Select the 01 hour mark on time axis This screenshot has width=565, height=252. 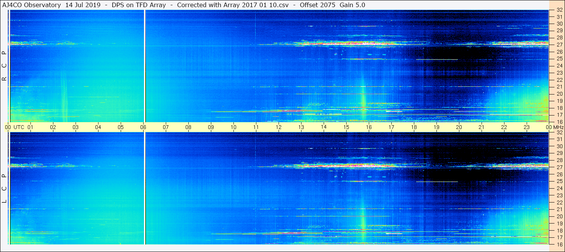(x=30, y=127)
